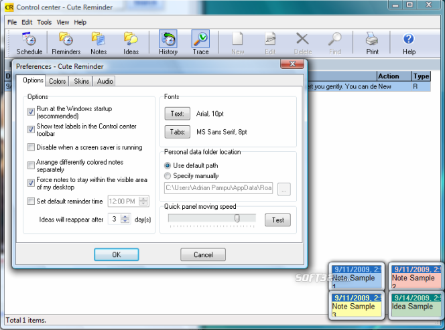Click the Quick panel moving speed slider thumb
Viewport: 445px width, 330px height.
tap(237, 218)
